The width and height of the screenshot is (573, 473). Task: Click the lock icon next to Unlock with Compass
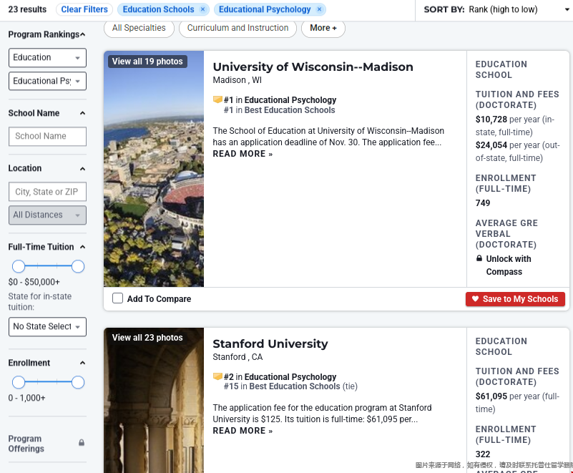479,258
